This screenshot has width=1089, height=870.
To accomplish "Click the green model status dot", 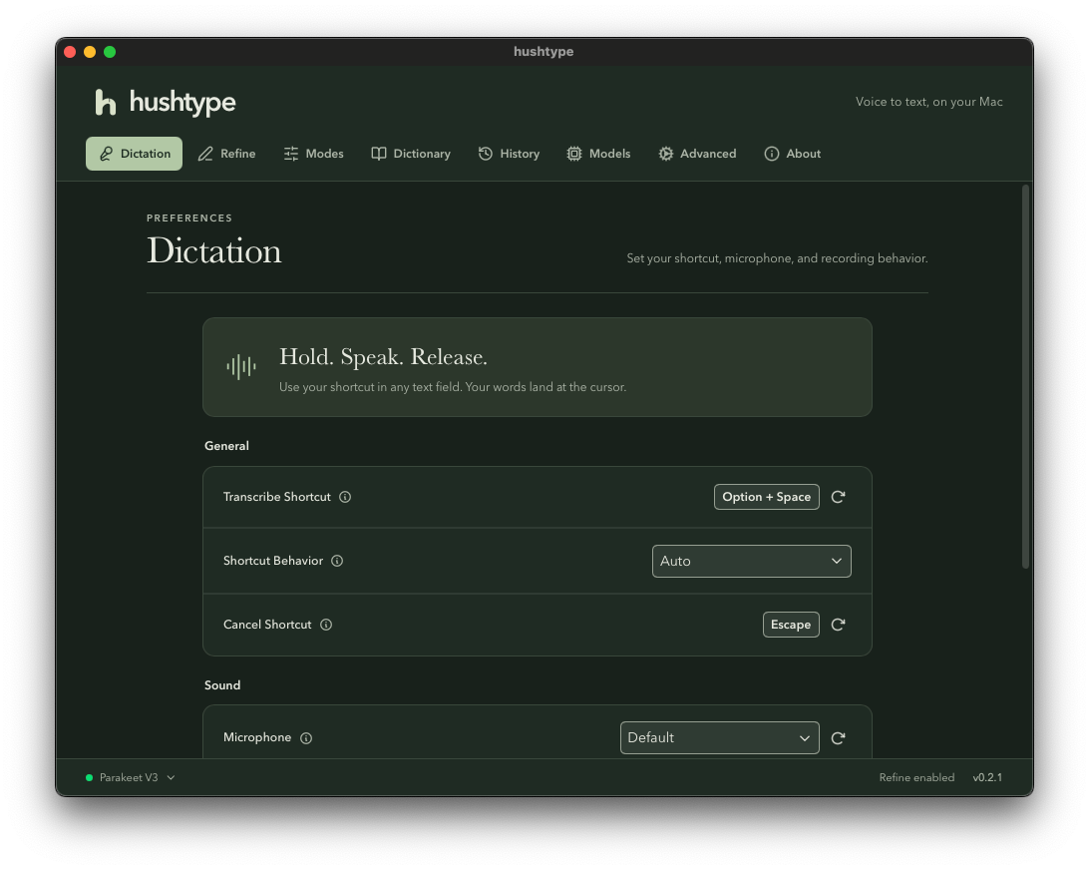I will point(89,777).
